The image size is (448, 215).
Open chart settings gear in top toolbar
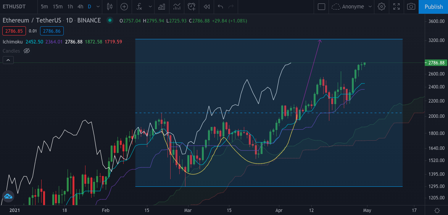[382, 6]
